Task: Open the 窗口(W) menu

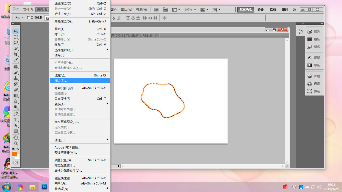Action: point(126,9)
